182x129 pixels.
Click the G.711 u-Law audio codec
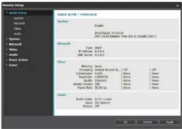click(103, 99)
